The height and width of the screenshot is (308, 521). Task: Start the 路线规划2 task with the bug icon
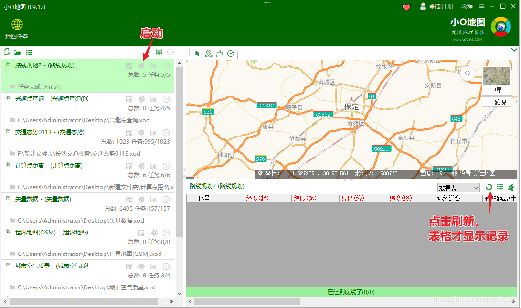pos(141,66)
